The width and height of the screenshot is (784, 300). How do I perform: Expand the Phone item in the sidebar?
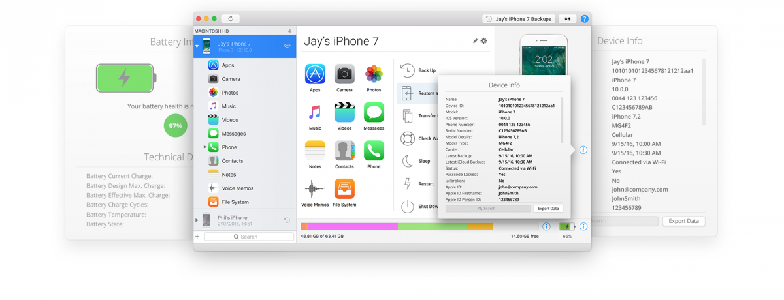(x=204, y=147)
